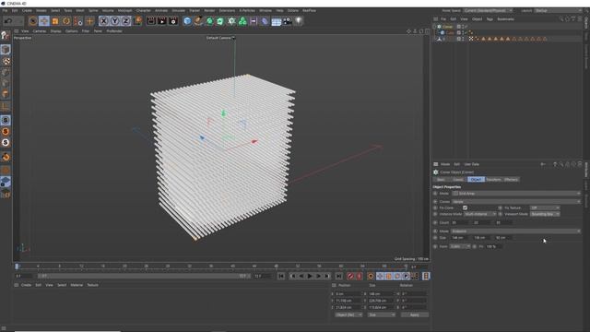Go to end of animation
590x332 pixels.
pyautogui.click(x=338, y=277)
